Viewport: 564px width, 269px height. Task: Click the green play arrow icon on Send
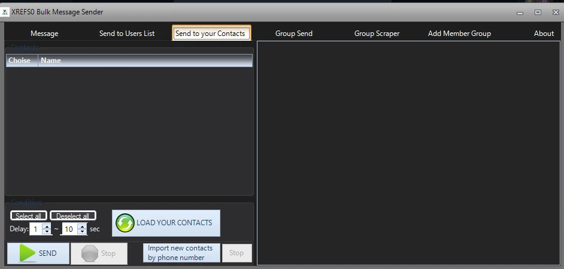[x=27, y=253]
